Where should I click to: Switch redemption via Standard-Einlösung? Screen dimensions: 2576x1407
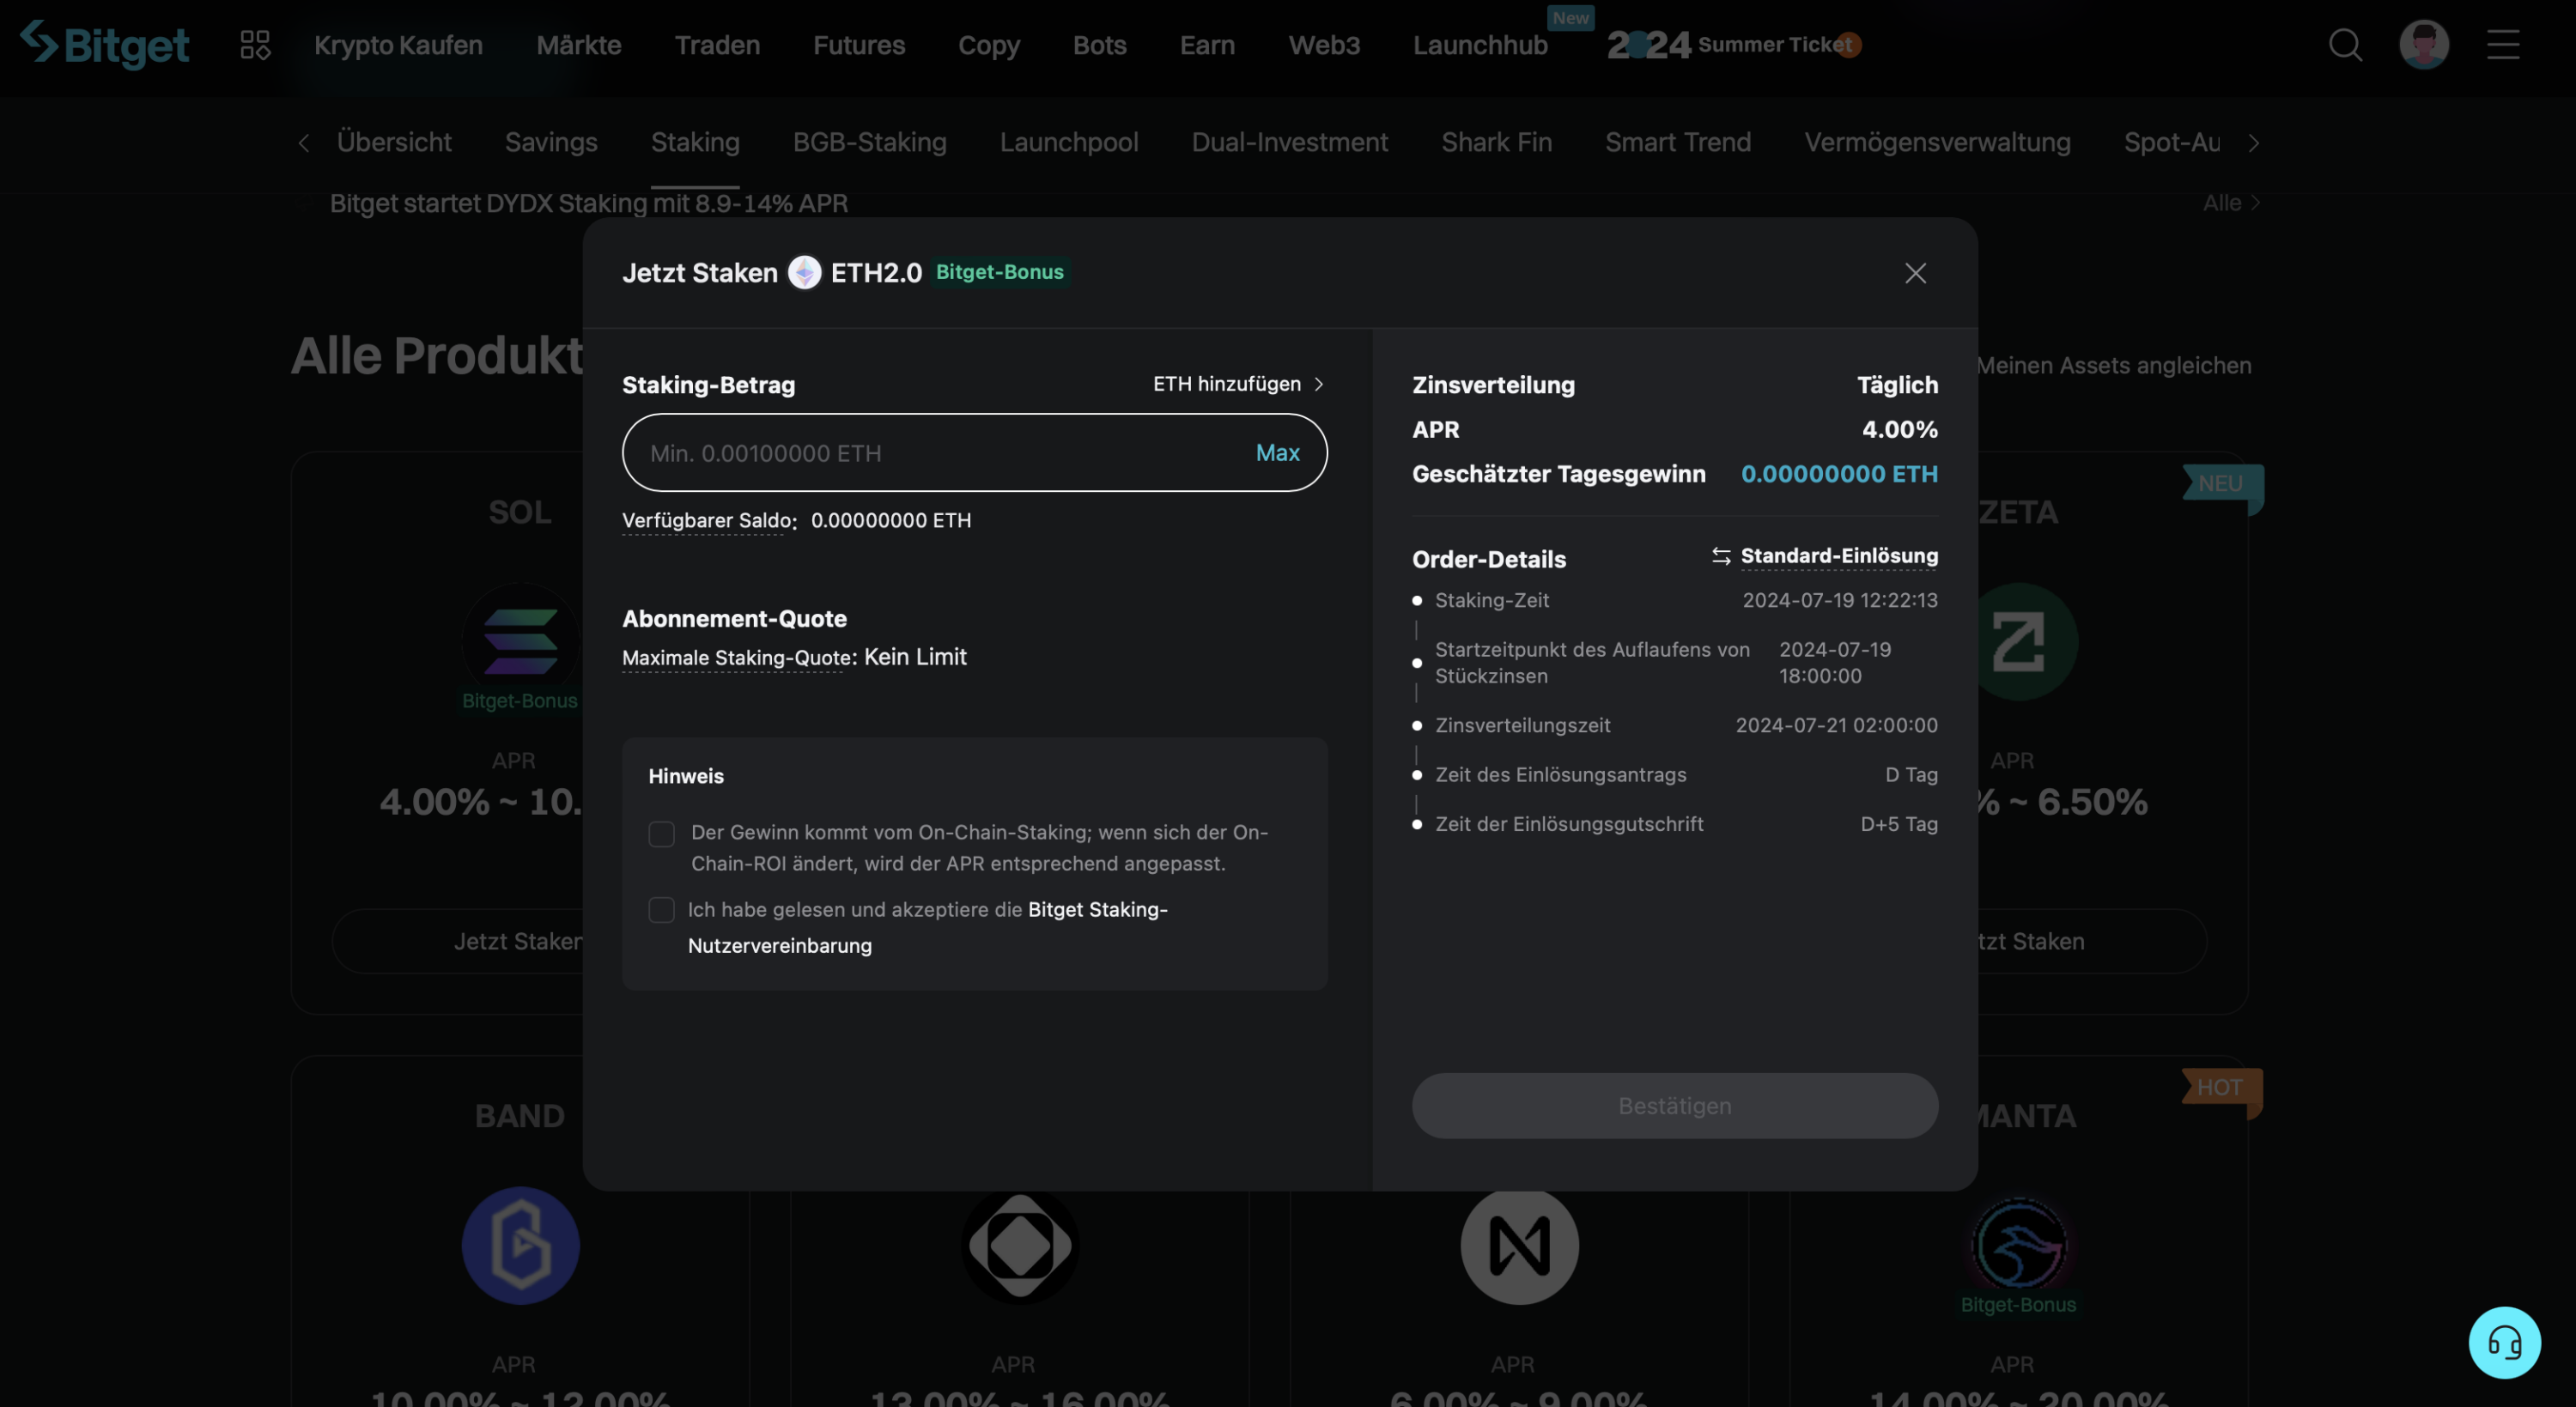tap(1838, 556)
